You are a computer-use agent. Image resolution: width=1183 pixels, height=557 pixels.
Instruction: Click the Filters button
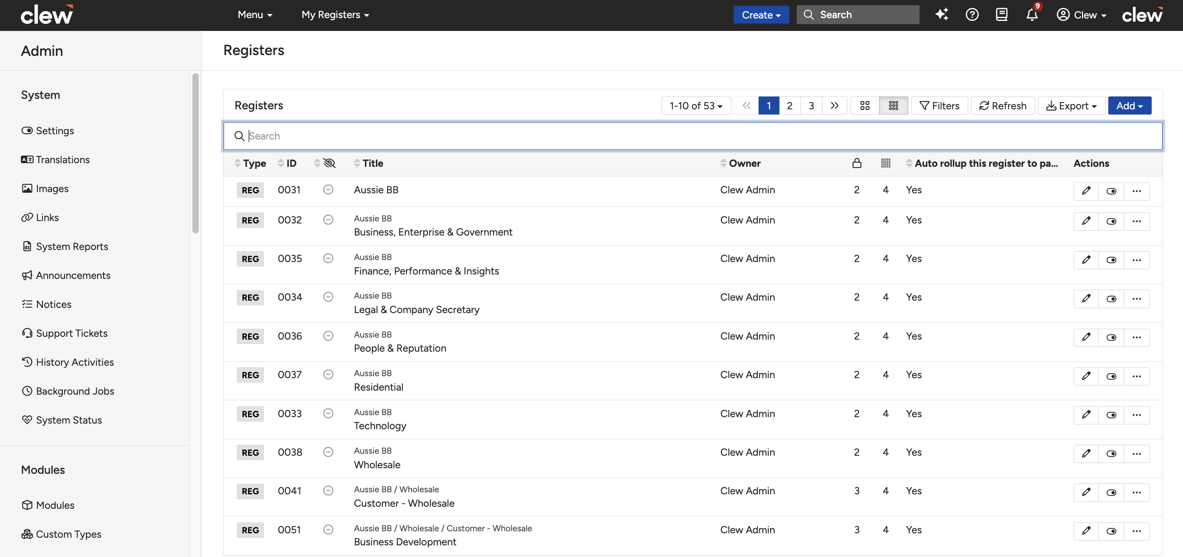(x=939, y=106)
